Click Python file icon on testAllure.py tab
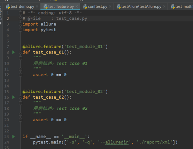Screen dimensions: 193x149 point(118,7)
